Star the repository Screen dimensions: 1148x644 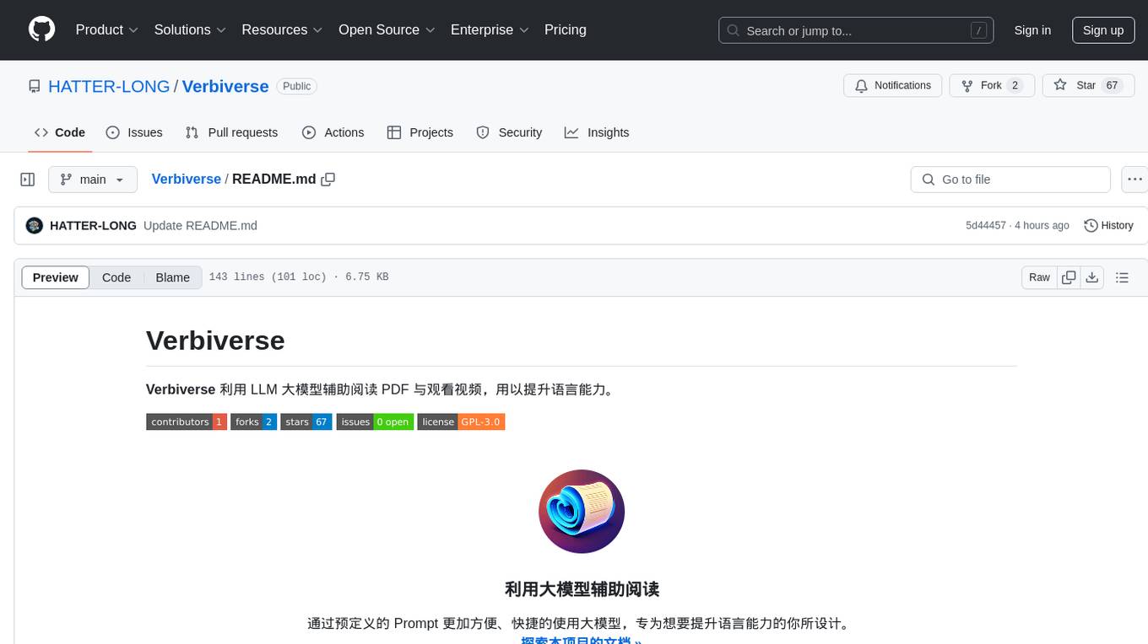[x=1087, y=85]
